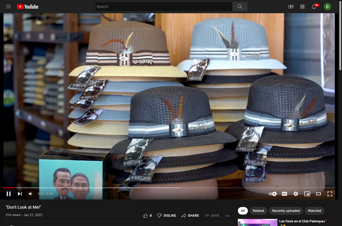The width and height of the screenshot is (342, 226).
Task: Toggle the Autoplay switch
Action: coord(273,194)
